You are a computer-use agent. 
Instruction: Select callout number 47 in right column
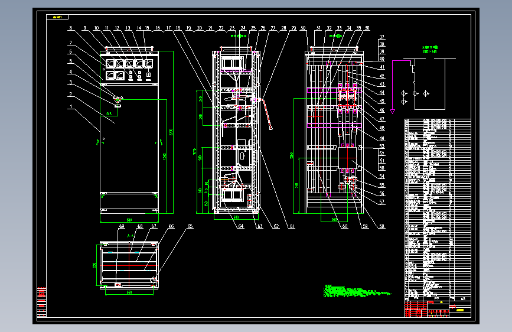click(381, 119)
